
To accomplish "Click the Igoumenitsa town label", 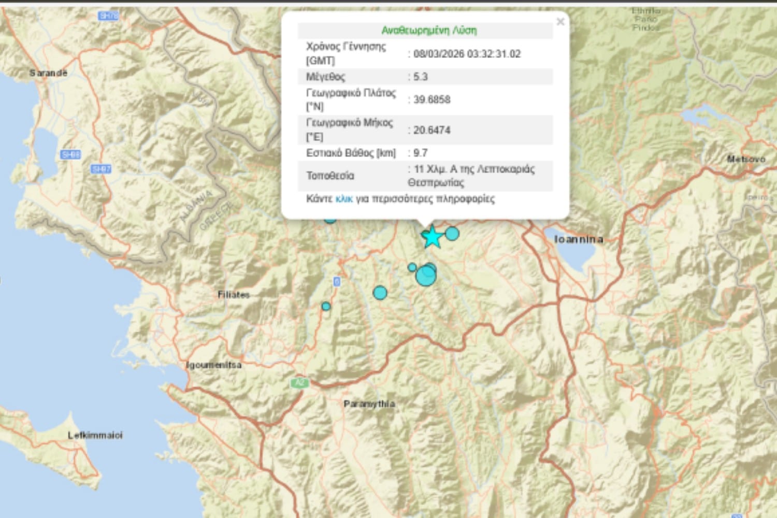I will tap(213, 365).
